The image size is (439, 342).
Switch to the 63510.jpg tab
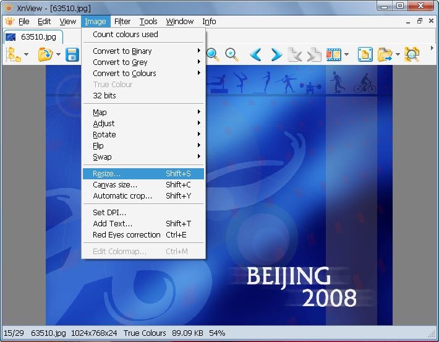coord(33,36)
